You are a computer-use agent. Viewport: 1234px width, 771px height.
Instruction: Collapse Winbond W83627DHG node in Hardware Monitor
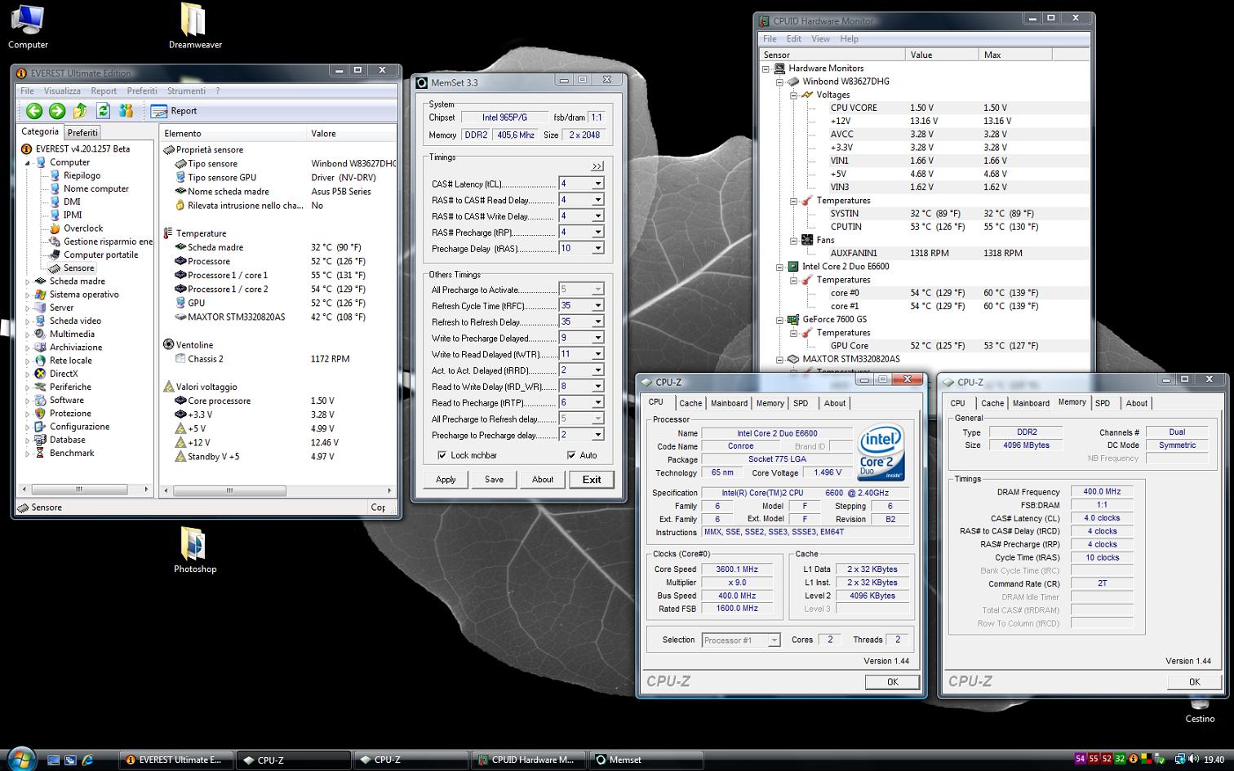779,82
